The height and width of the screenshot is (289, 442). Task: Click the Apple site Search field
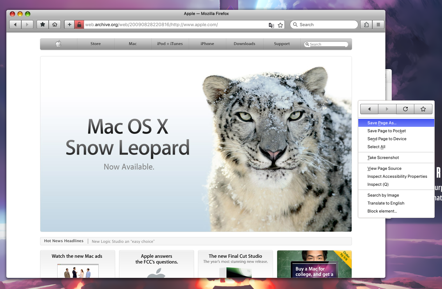[x=326, y=44]
